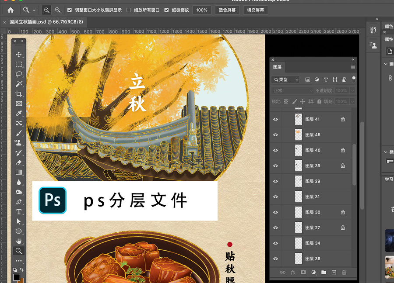Swap foreground and background colors
Image resolution: width=394 pixels, height=283 pixels.
[x=22, y=270]
